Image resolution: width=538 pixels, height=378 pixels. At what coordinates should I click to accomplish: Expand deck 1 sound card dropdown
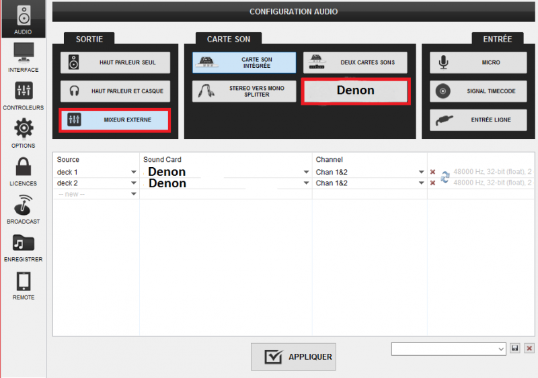coord(307,172)
